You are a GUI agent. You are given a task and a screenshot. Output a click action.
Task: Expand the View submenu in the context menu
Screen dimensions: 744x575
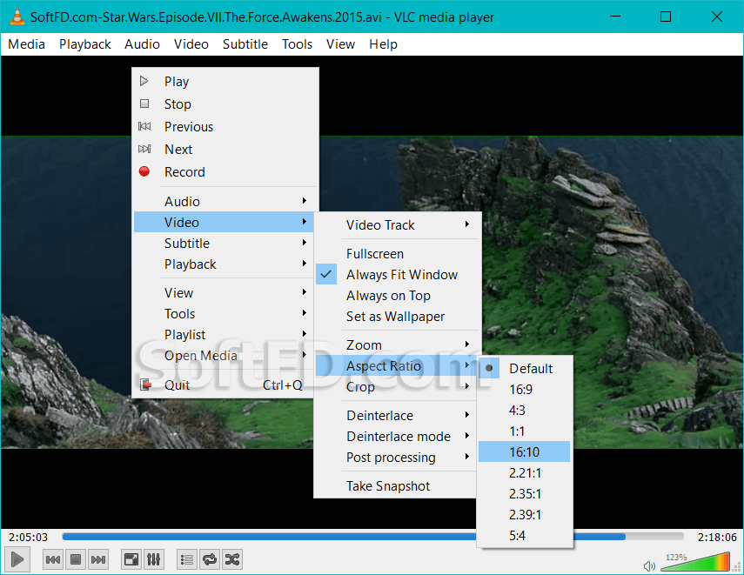(224, 292)
